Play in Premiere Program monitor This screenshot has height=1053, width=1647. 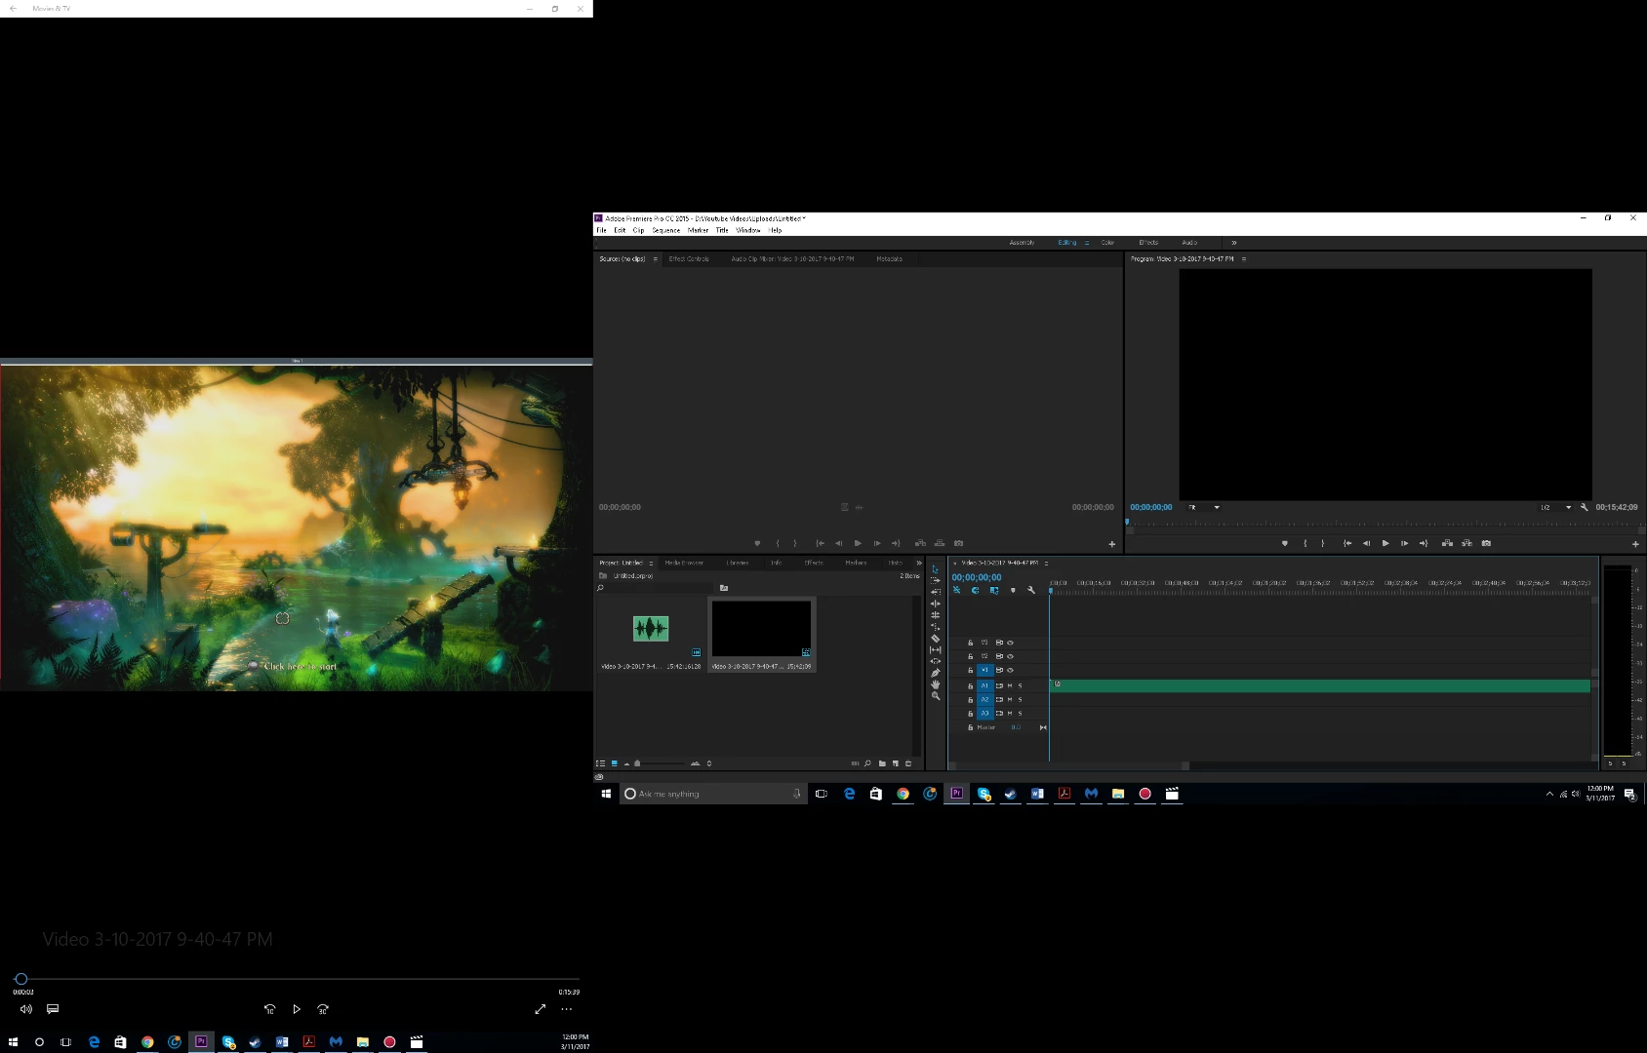pyautogui.click(x=1386, y=543)
